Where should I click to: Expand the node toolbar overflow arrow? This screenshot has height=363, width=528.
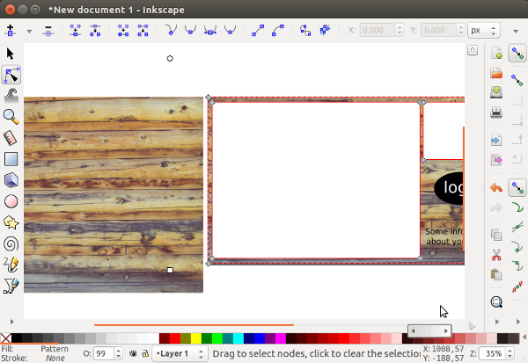[518, 30]
